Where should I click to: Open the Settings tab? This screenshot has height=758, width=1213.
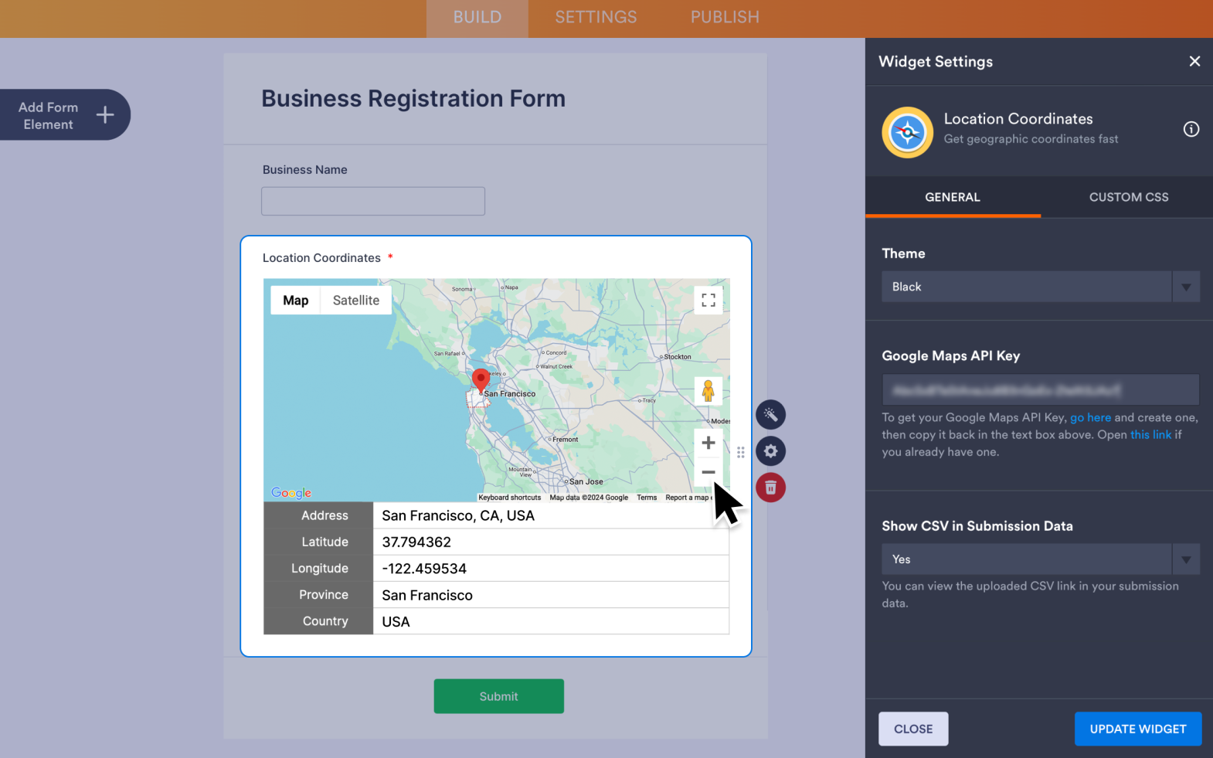tap(596, 17)
